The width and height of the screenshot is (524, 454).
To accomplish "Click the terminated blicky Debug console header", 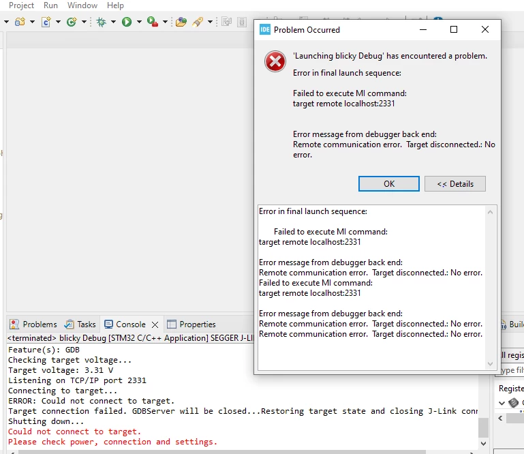I will (131, 338).
